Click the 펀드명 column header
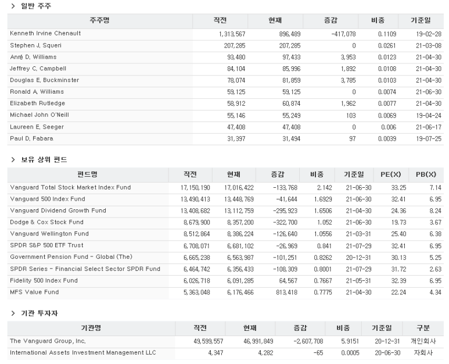 (x=88, y=174)
